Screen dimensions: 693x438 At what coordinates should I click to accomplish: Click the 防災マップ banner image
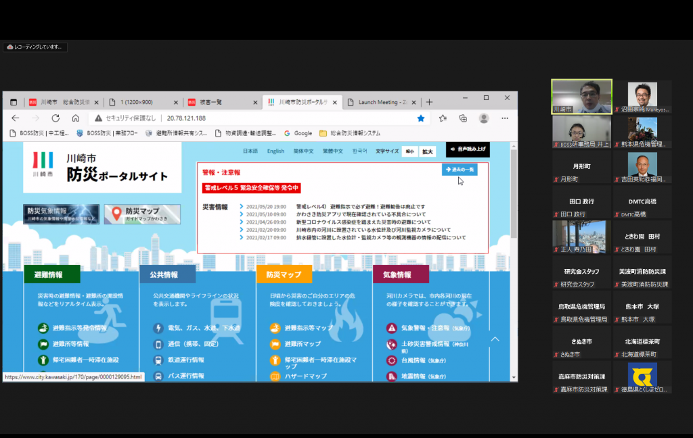[142, 214]
